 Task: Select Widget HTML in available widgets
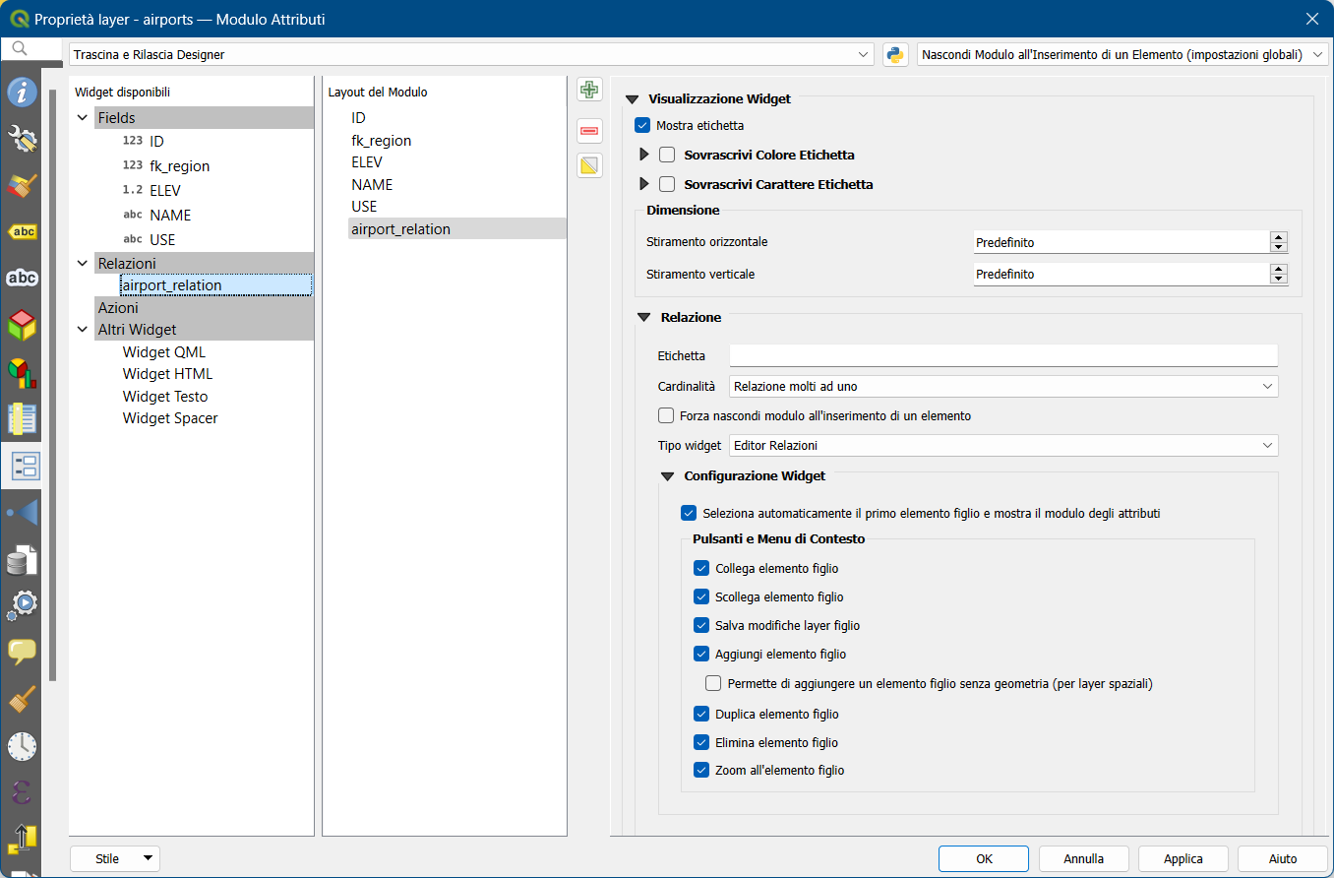pyautogui.click(x=167, y=374)
